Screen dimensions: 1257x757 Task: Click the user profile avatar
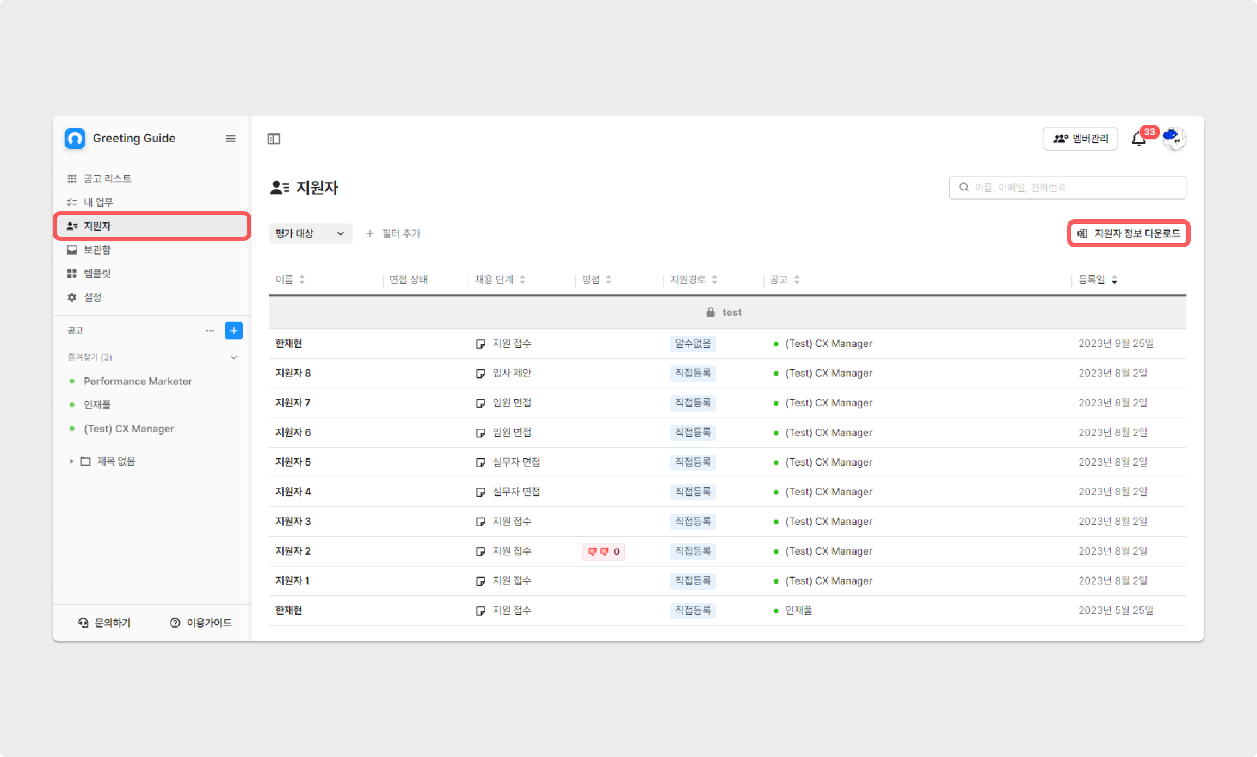[1174, 138]
